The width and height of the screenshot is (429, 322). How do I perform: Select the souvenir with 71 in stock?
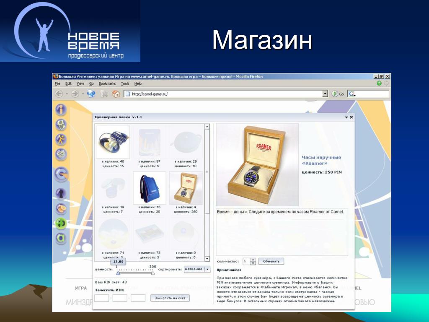click(113, 234)
